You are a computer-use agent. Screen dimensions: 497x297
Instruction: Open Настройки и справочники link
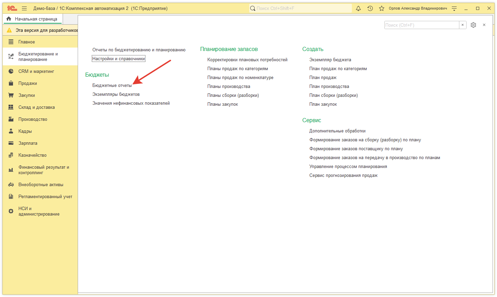coord(118,59)
